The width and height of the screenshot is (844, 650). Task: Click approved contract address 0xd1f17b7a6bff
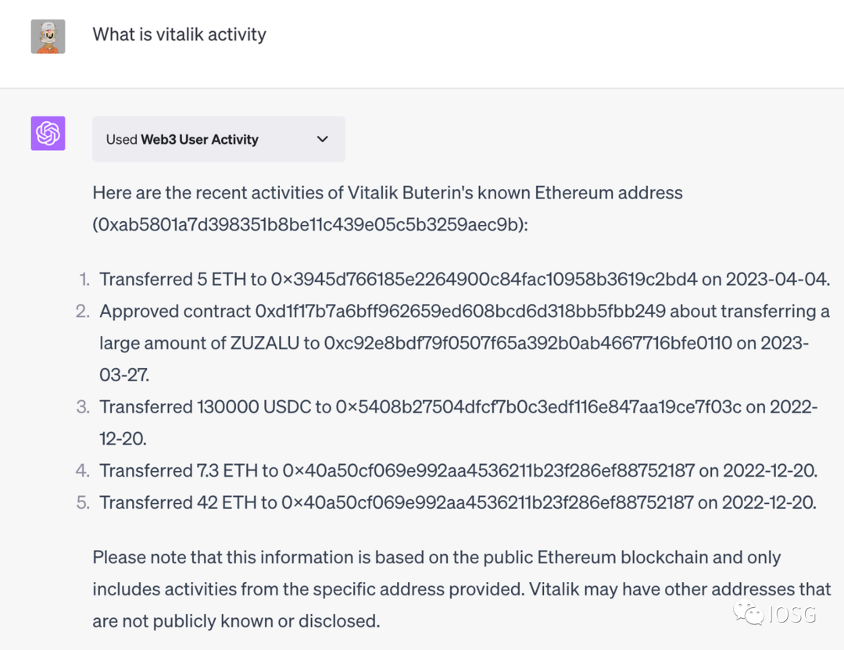click(x=460, y=311)
